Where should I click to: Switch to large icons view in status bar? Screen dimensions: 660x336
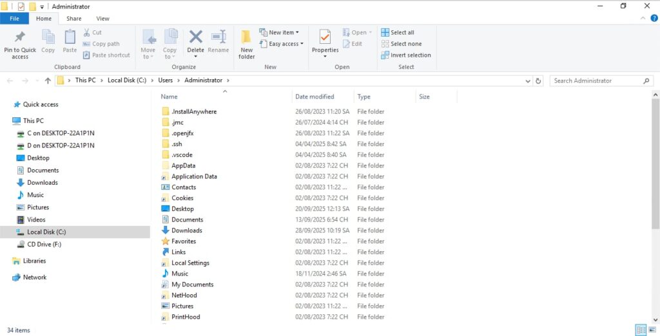click(x=652, y=330)
